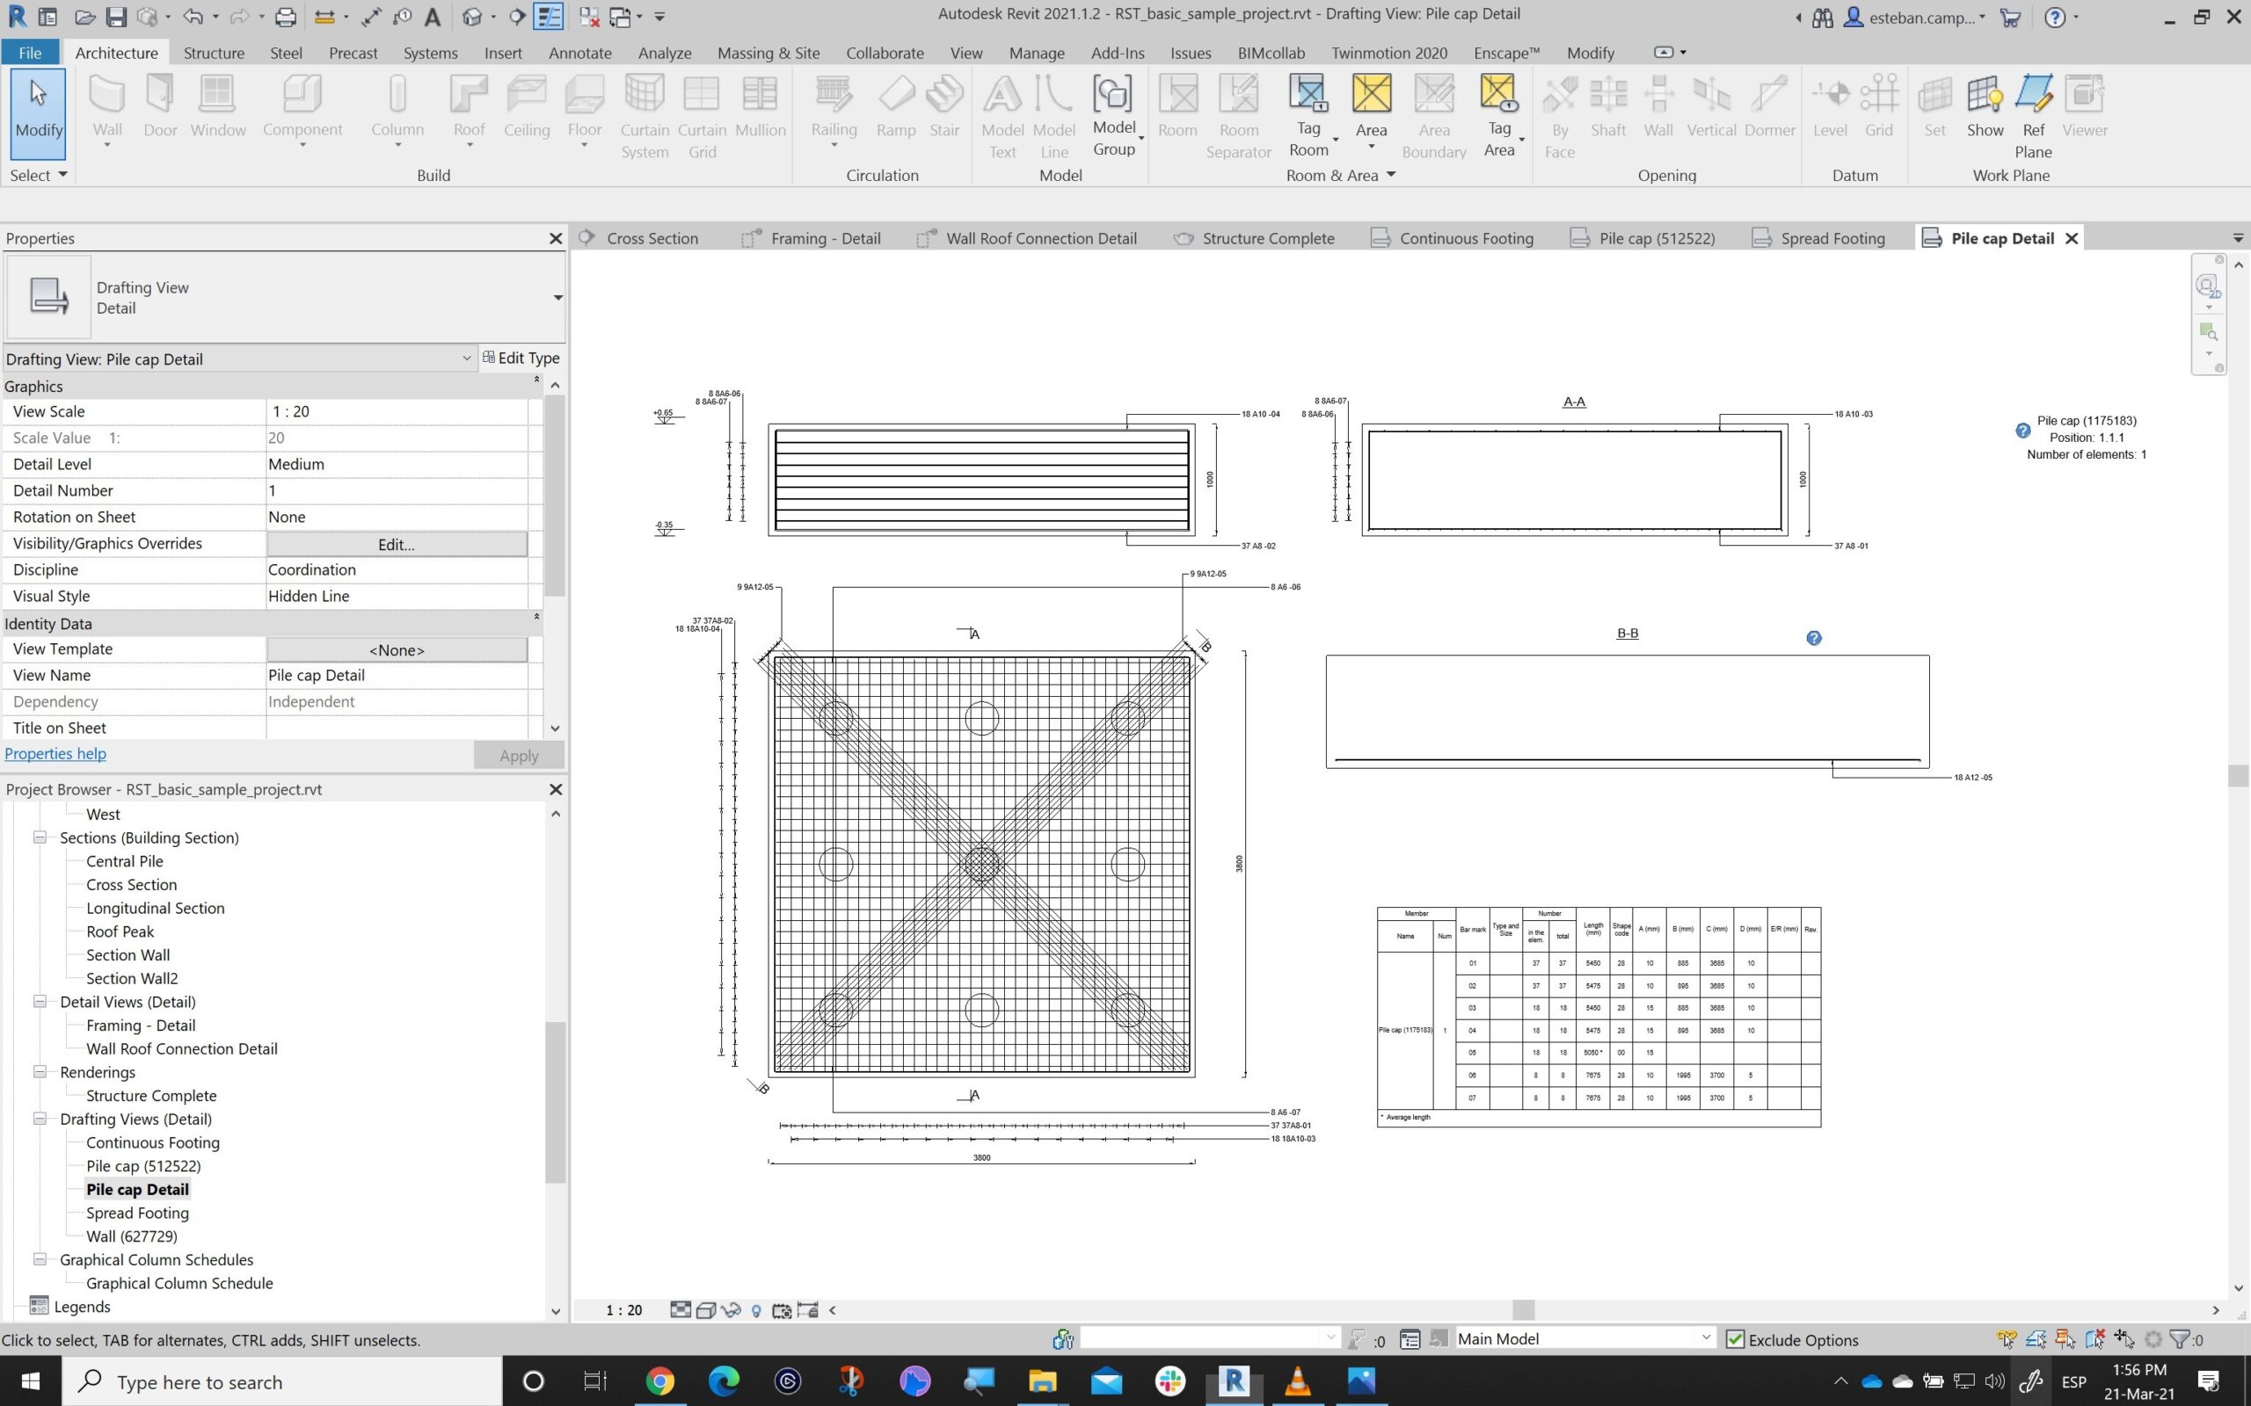Screen dimensions: 2251x1406
Task: Open the Main Model design options dropdown
Action: click(x=1705, y=1338)
